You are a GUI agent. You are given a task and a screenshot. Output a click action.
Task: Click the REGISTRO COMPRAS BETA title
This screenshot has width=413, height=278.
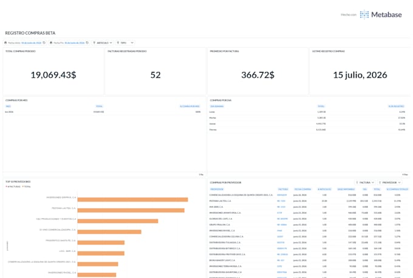tap(30, 33)
